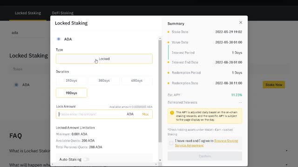Click the horizontal scrollbar left arrow
The width and height of the screenshot is (298, 167).
point(53,164)
